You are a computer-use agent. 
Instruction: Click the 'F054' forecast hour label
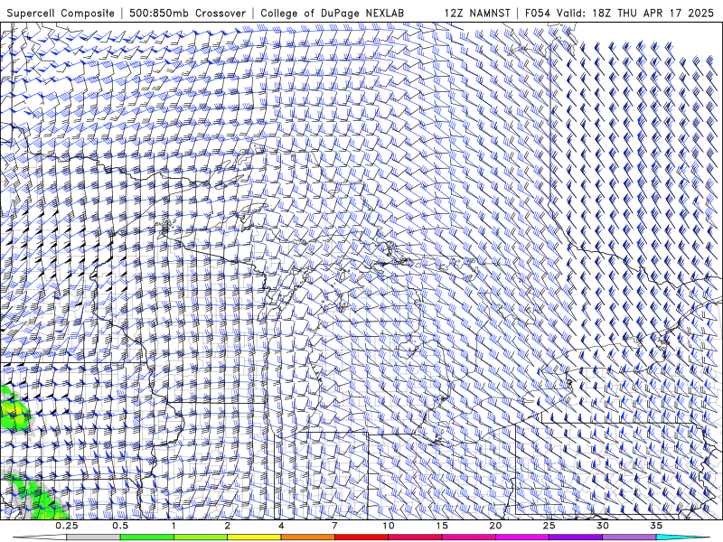(538, 13)
